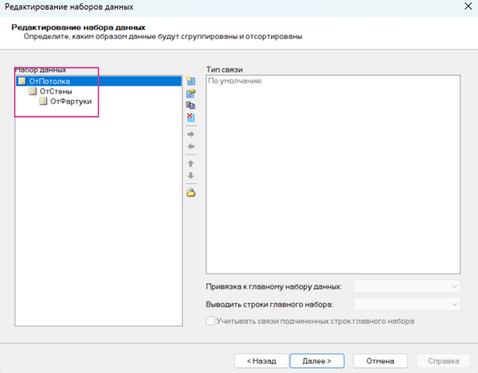Toggle Учитывать связи подчиненных строк checkbox
478x373 pixels.
(210, 321)
